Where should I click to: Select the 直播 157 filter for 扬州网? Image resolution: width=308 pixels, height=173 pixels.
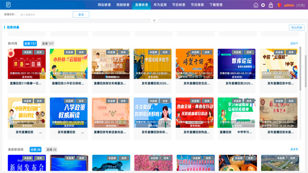pos(48,44)
